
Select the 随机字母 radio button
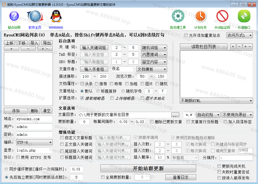tap(123, 91)
